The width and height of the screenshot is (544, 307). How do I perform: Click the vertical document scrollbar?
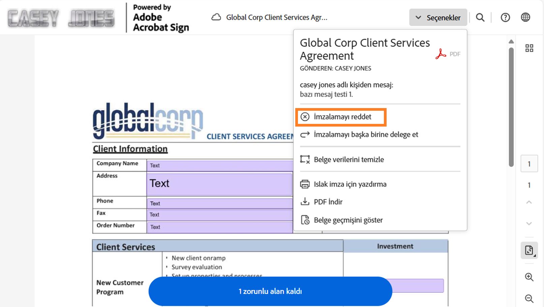click(x=511, y=107)
